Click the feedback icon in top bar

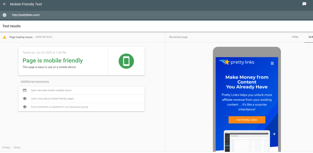[304, 4]
